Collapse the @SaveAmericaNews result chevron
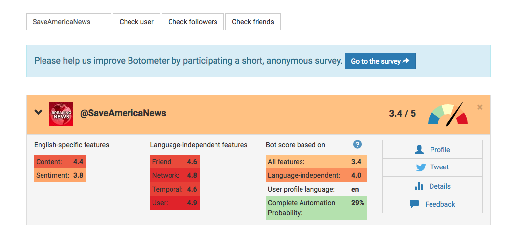 click(38, 112)
